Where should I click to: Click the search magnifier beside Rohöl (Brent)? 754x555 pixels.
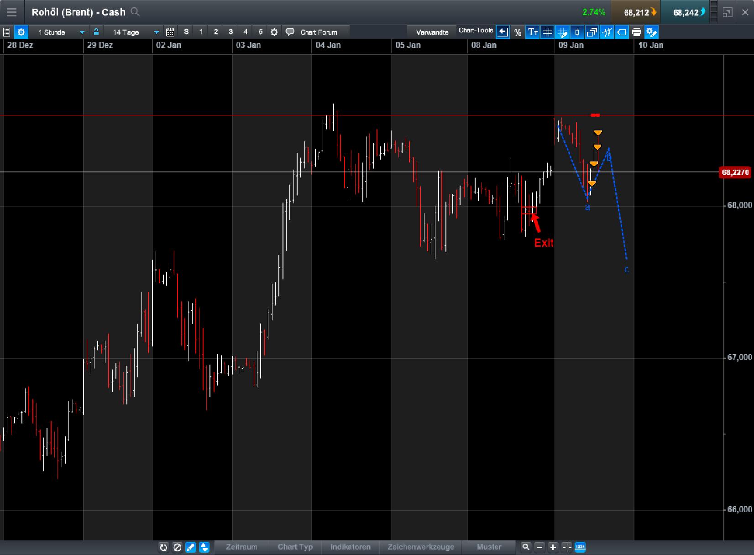[135, 12]
